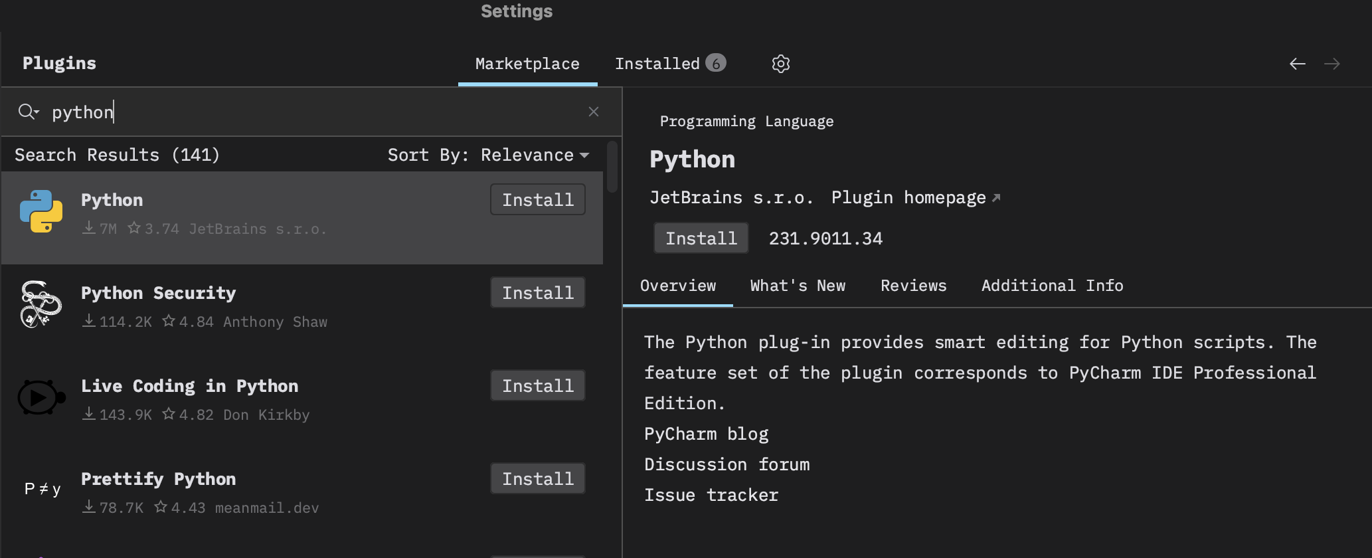The height and width of the screenshot is (558, 1372).
Task: Select the Python plugin logo icon
Action: [x=41, y=211]
